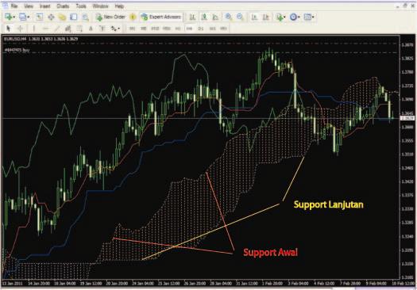Select the M5 timeframe button

[143, 29]
